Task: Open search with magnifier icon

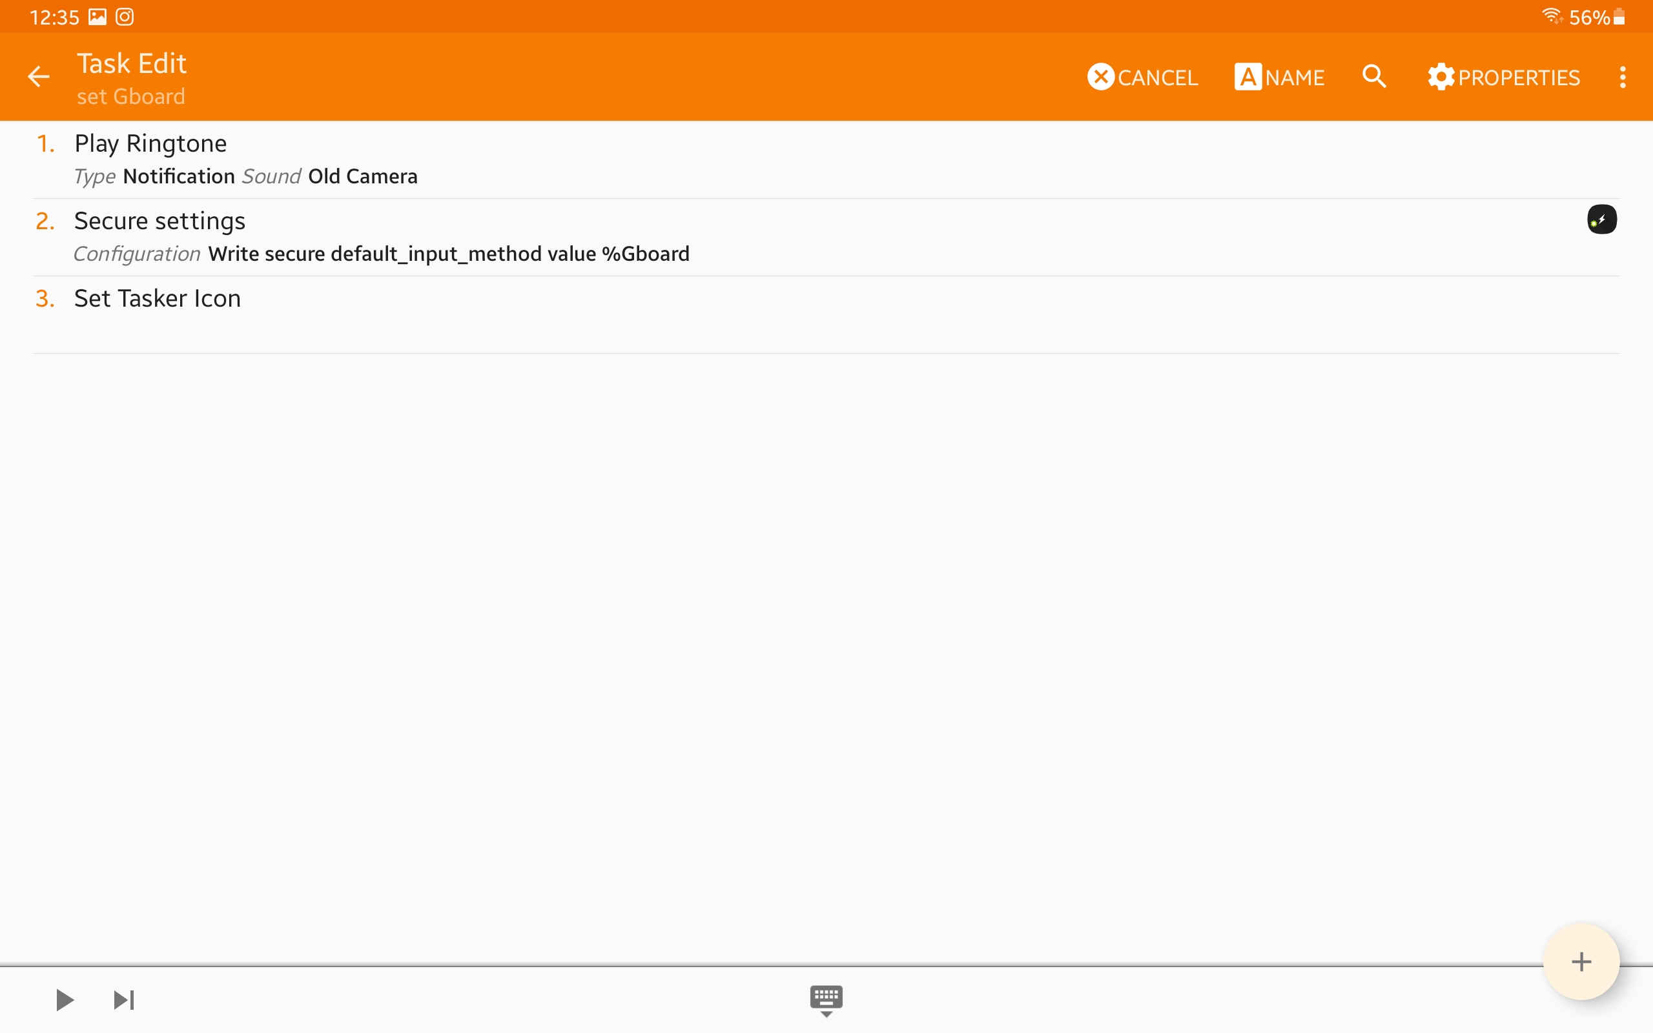Action: click(x=1374, y=77)
